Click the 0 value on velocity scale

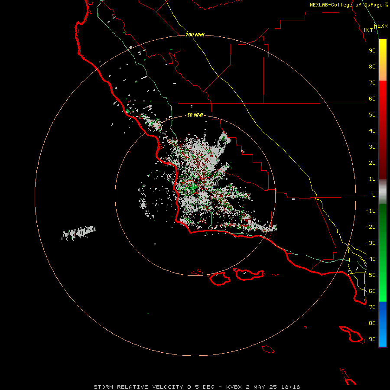pos(374,195)
